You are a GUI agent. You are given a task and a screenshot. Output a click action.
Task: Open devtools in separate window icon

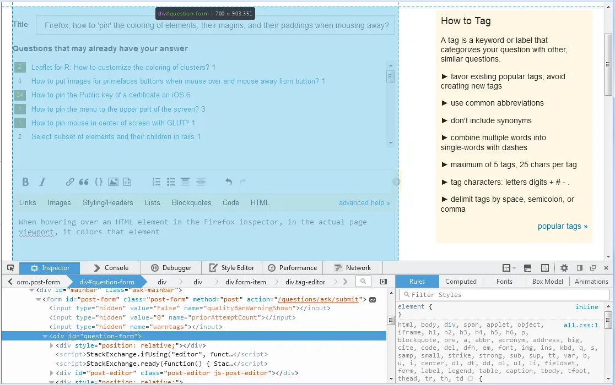click(593, 268)
